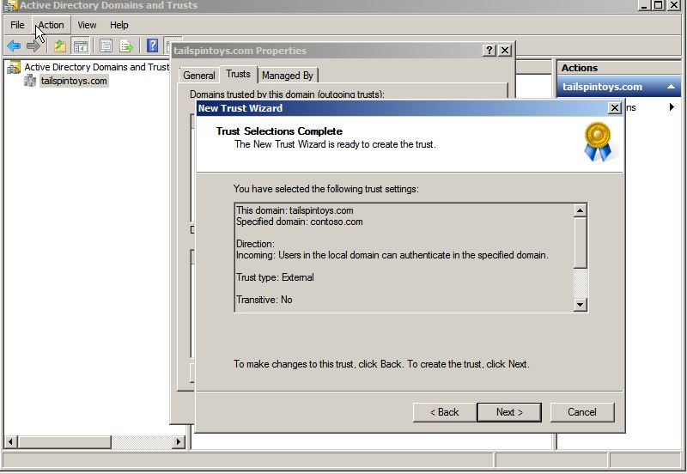Viewport: 687px width, 474px height.
Task: Close the New Trust Wizard dialog
Action: tap(615, 108)
